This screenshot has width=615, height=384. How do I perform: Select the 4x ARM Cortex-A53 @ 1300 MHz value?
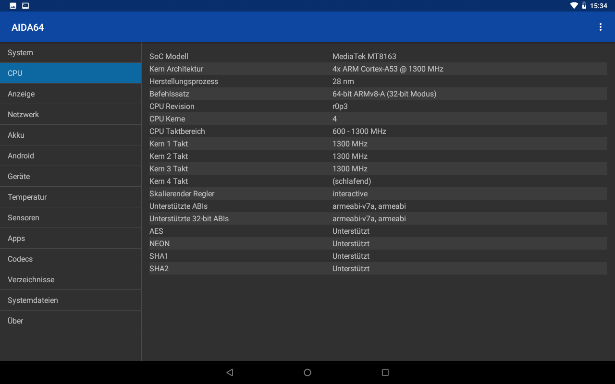[x=388, y=69]
